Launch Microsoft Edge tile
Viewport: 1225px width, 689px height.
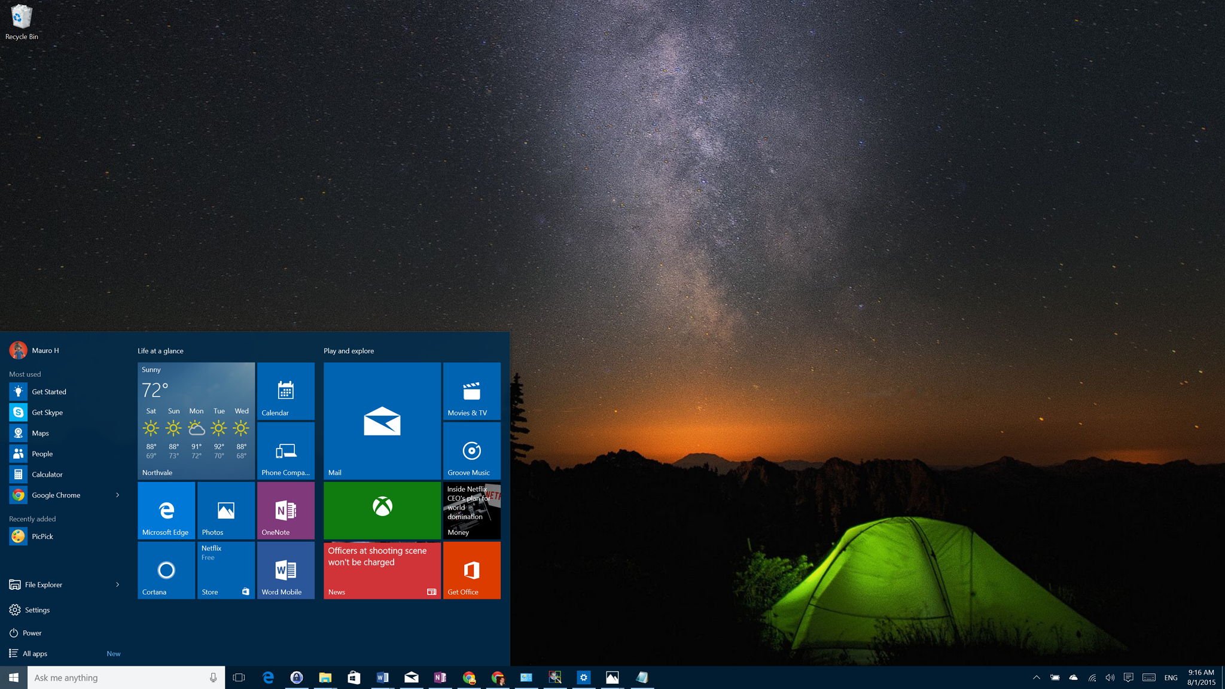coord(166,511)
